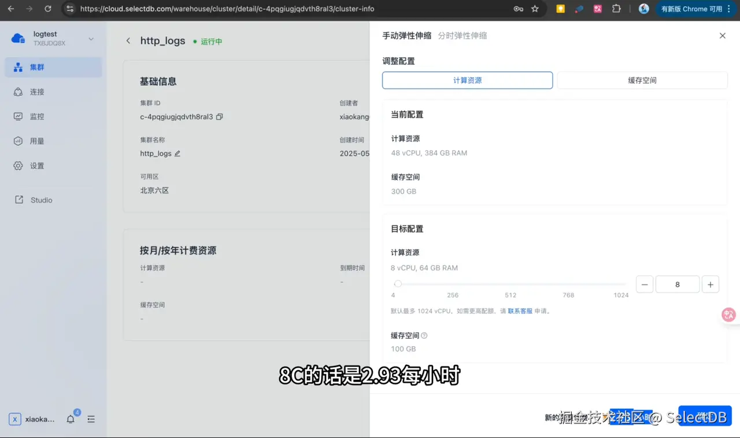Click the vCPU value input showing 8
Viewport: 740px width, 438px height.
click(677, 284)
